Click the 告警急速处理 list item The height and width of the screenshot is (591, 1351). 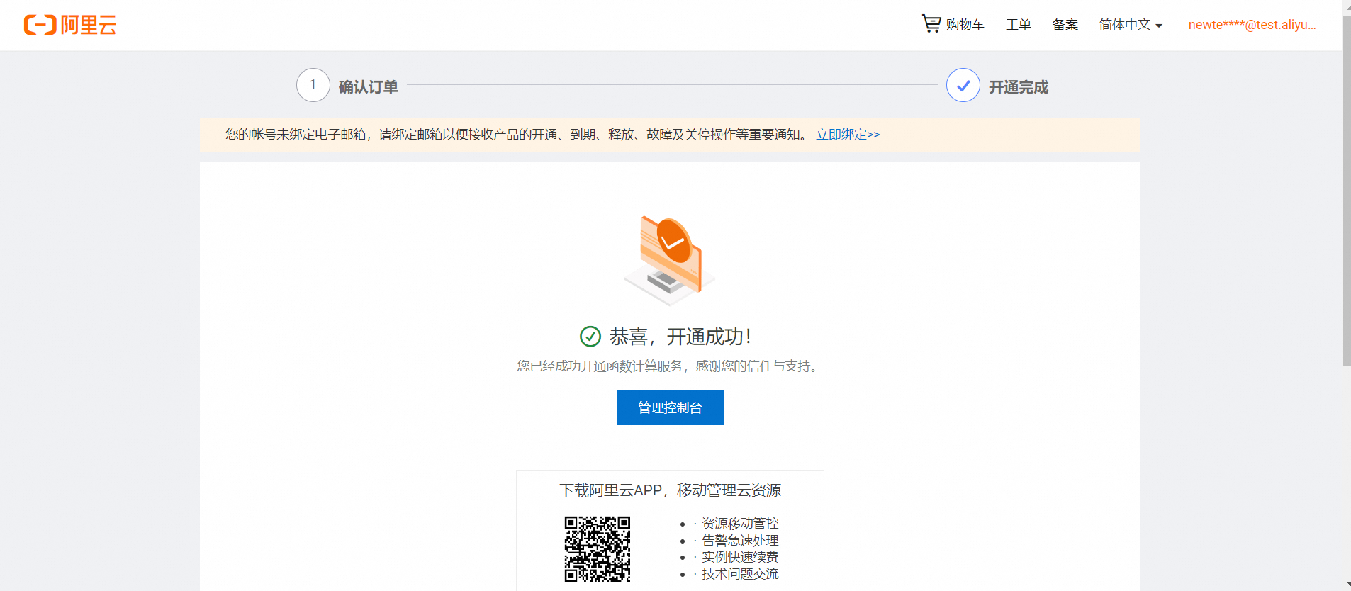click(x=740, y=540)
